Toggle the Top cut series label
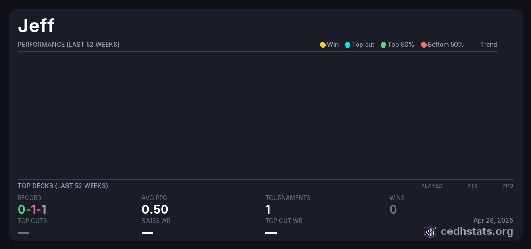This screenshot has width=531, height=249. [x=363, y=45]
